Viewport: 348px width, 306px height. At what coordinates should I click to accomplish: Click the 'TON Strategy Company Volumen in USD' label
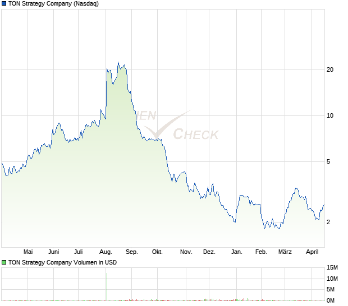tap(62, 262)
